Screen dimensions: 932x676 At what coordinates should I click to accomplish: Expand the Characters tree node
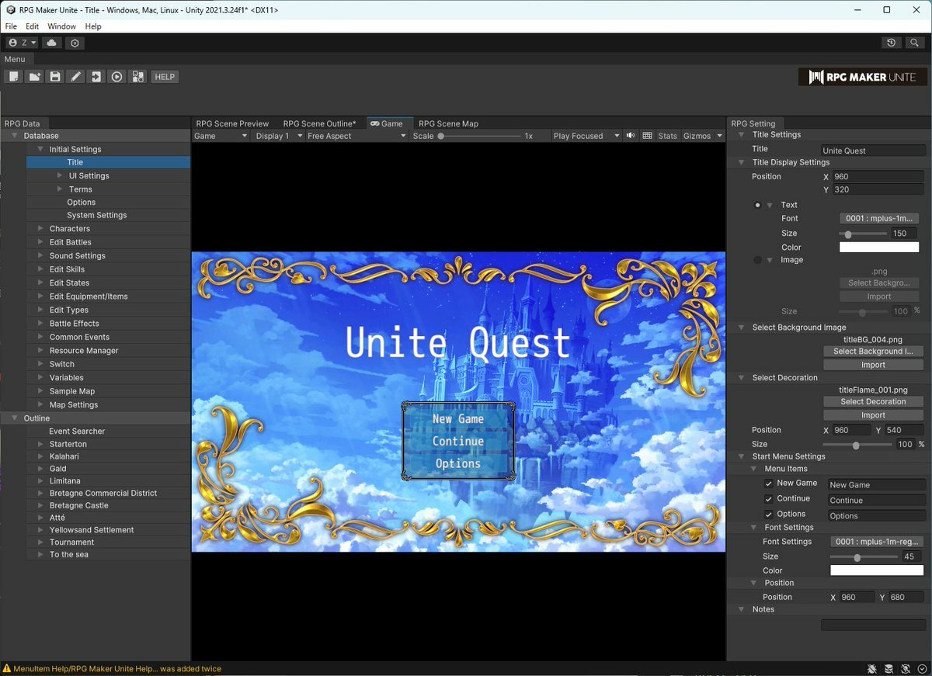tap(40, 229)
